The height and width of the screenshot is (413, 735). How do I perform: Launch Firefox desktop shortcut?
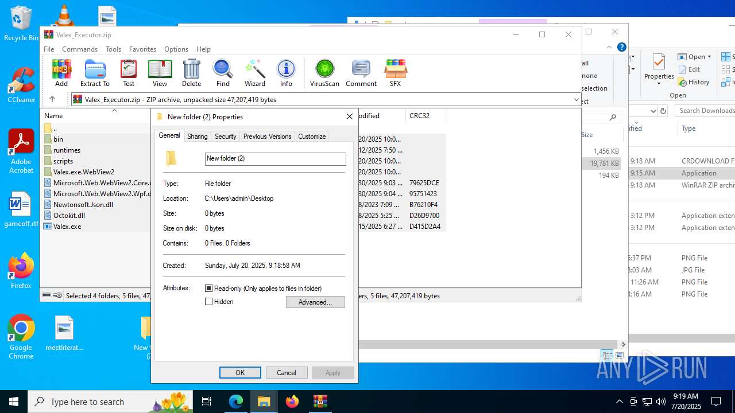click(x=21, y=271)
